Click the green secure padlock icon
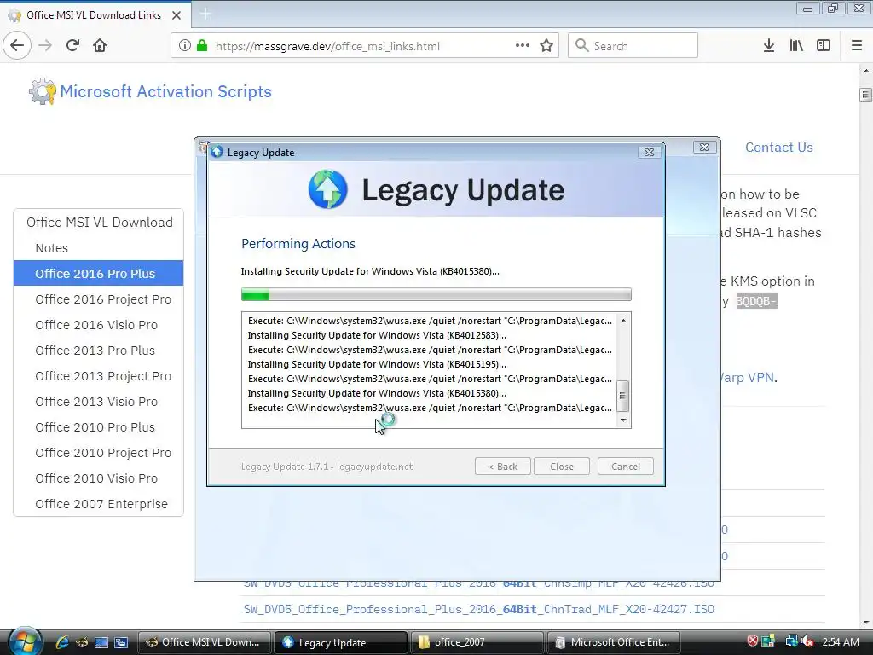The height and width of the screenshot is (655, 873). [x=202, y=45]
